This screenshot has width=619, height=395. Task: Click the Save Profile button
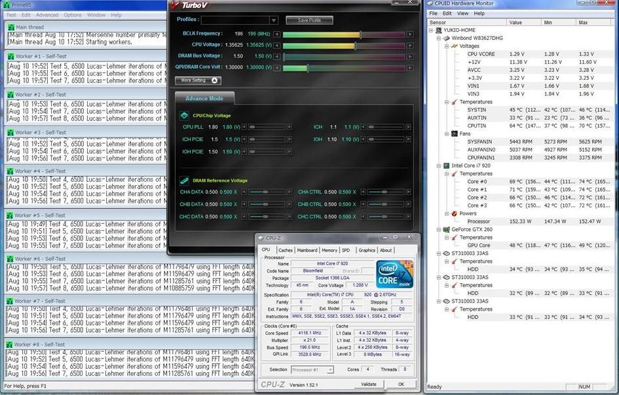pyautogui.click(x=309, y=20)
